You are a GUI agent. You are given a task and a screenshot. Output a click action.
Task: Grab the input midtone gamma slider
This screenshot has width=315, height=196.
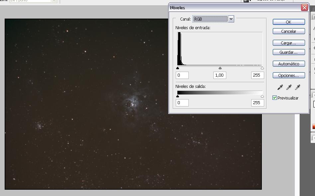(220, 68)
